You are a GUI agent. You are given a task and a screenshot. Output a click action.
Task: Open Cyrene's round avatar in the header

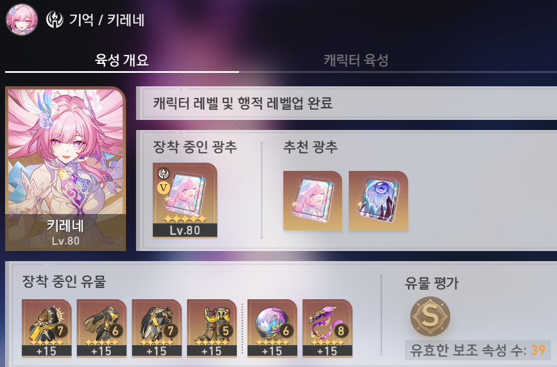pos(22,20)
